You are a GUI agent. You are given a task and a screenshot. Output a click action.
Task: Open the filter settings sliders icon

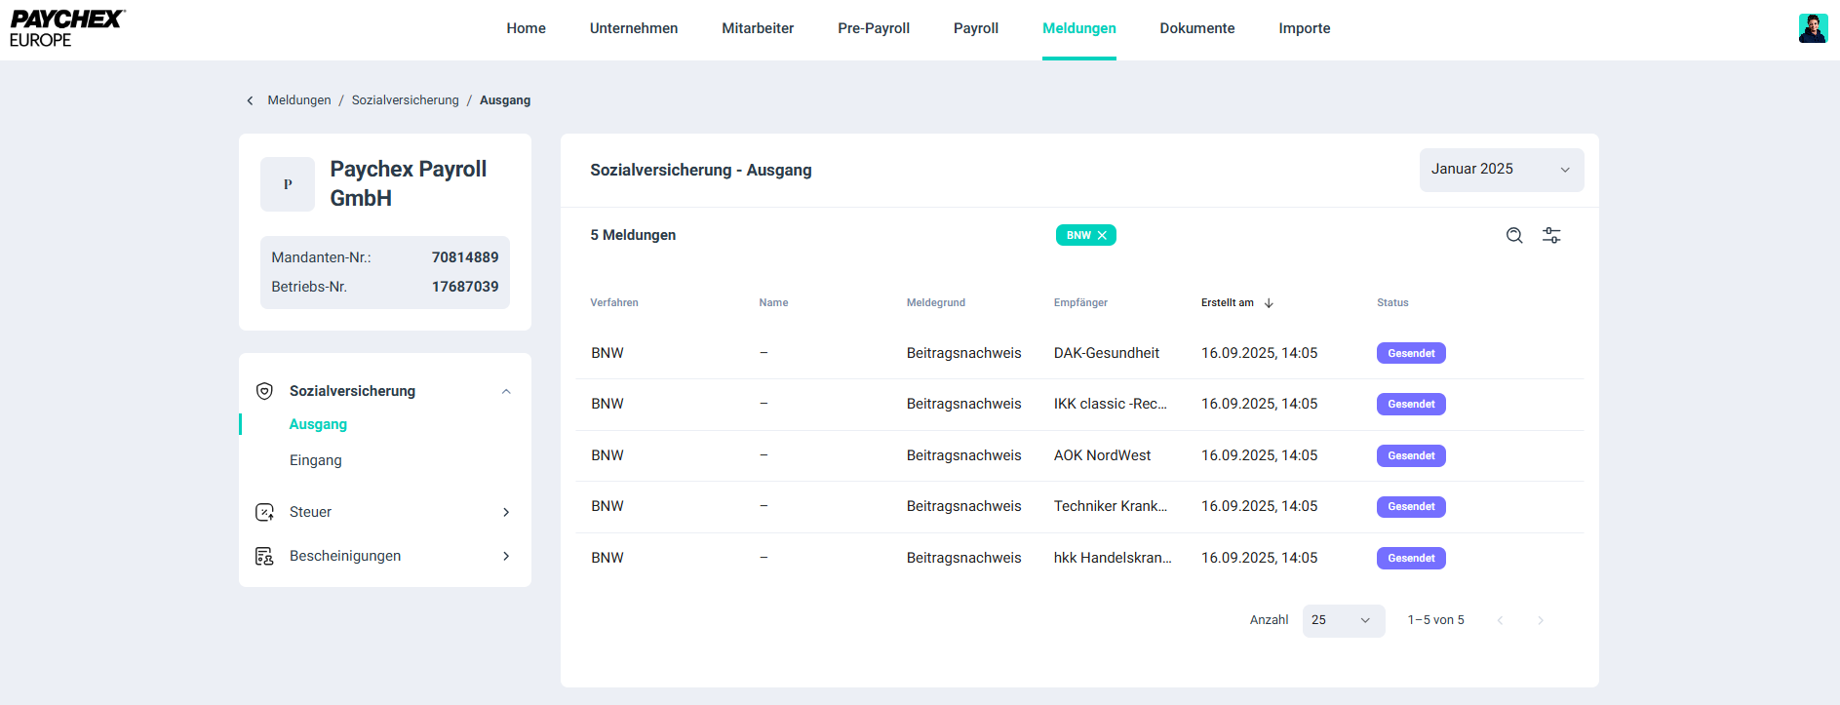tap(1551, 235)
